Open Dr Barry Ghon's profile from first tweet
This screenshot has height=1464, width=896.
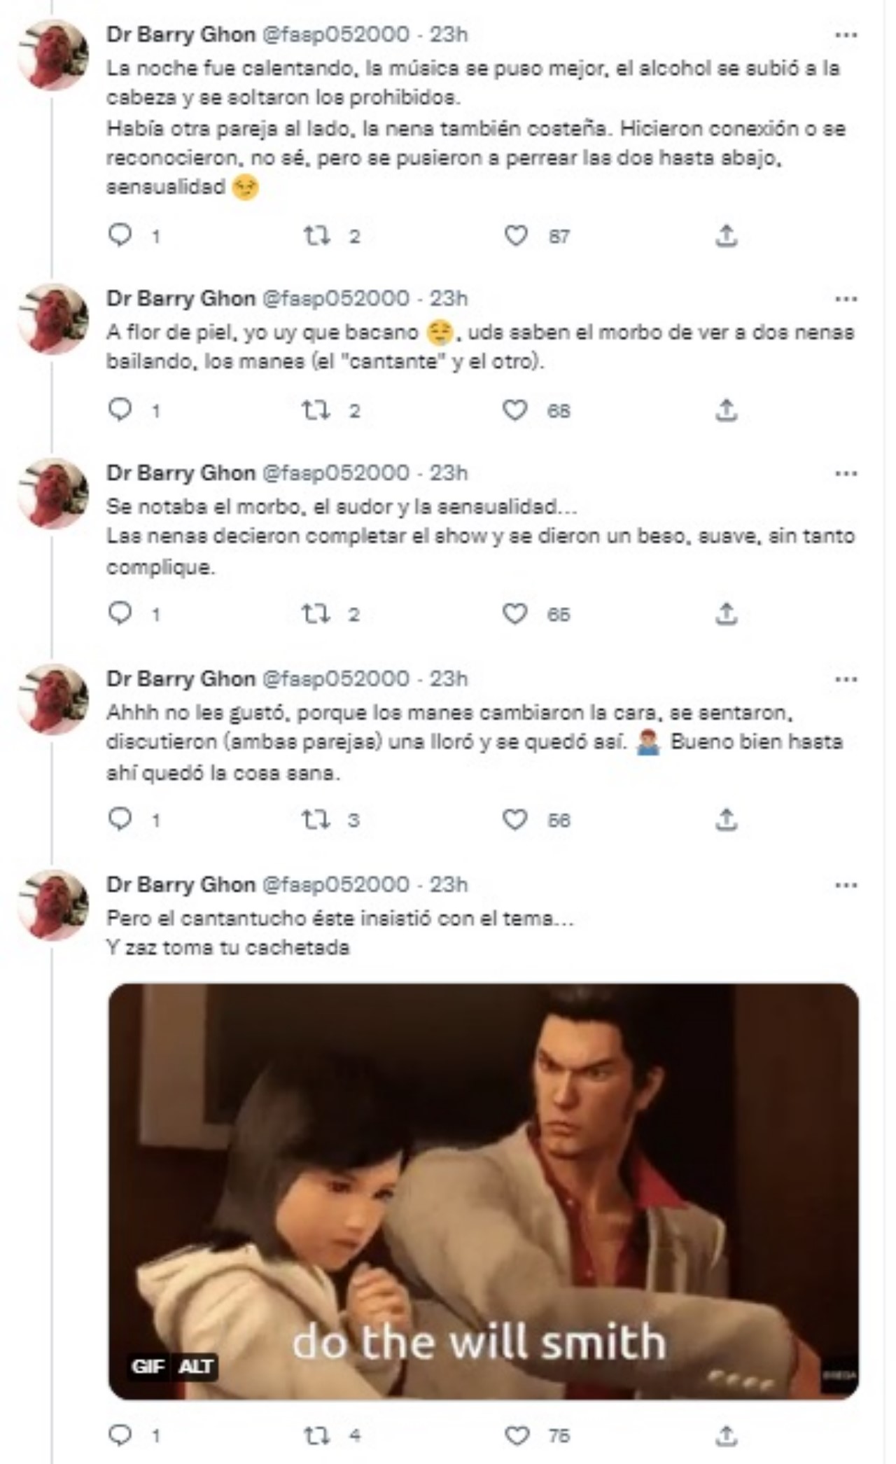[181, 34]
